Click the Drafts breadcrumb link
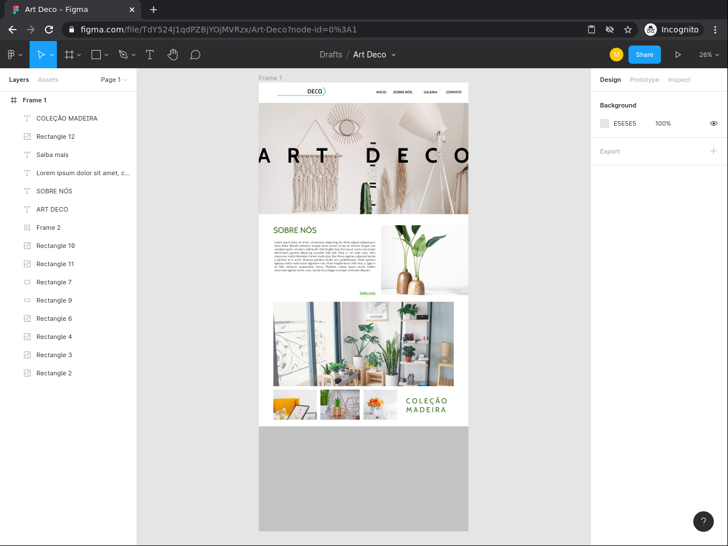This screenshot has height=546, width=728. point(331,55)
